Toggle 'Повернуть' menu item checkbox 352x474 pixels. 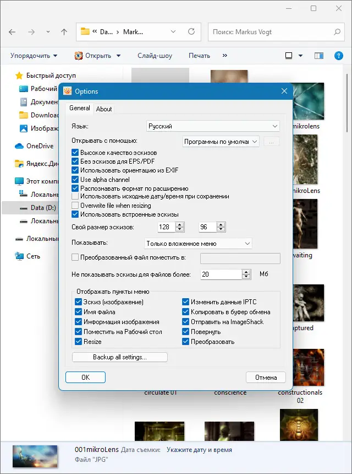click(x=185, y=332)
